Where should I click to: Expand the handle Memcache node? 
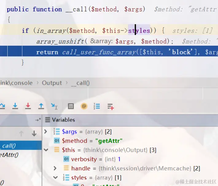[55, 168]
